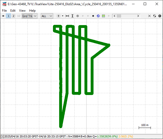Click the fix center diamond icon
Viewport: 163px width, 139px height.
[x=93, y=16]
